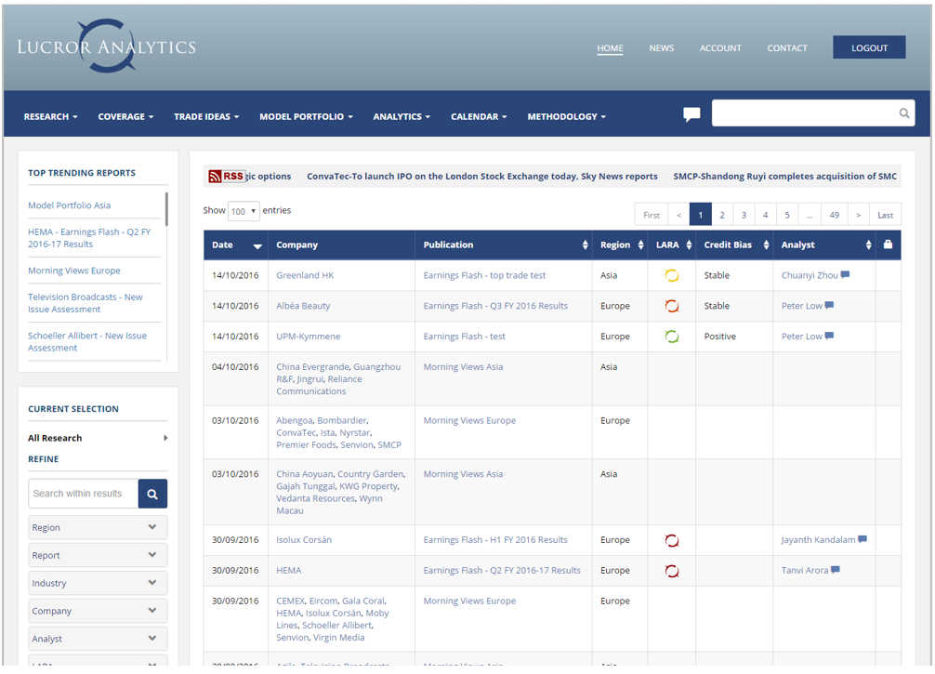Click the Logout button
935x674 pixels.
click(x=869, y=47)
